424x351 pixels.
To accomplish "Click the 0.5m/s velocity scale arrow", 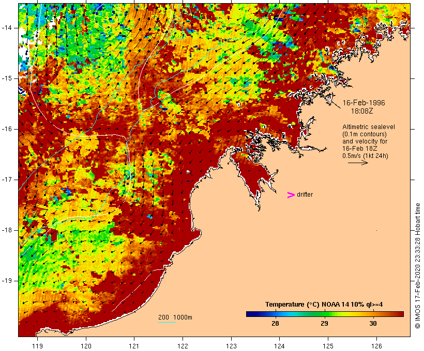I will pyautogui.click(x=358, y=163).
